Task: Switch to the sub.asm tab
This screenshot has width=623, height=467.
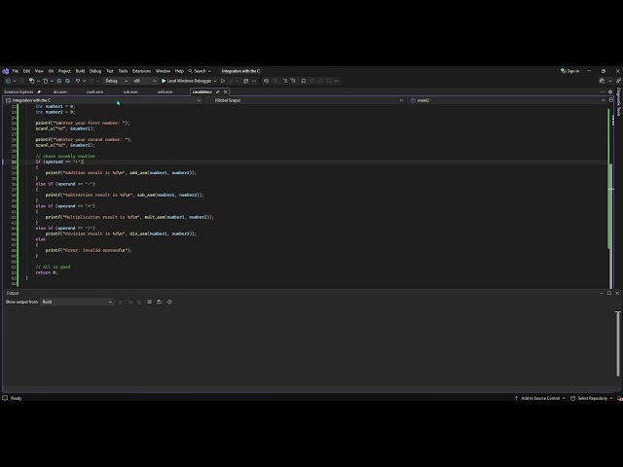Action: point(130,91)
